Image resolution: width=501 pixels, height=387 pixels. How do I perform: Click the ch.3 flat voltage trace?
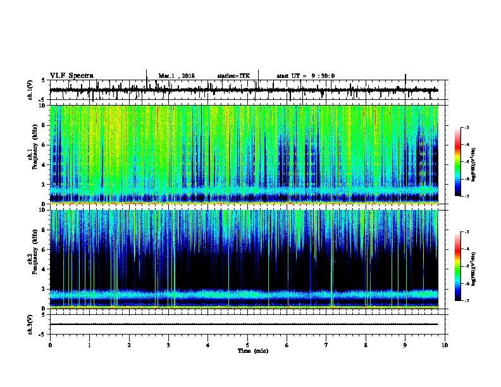[244, 324]
